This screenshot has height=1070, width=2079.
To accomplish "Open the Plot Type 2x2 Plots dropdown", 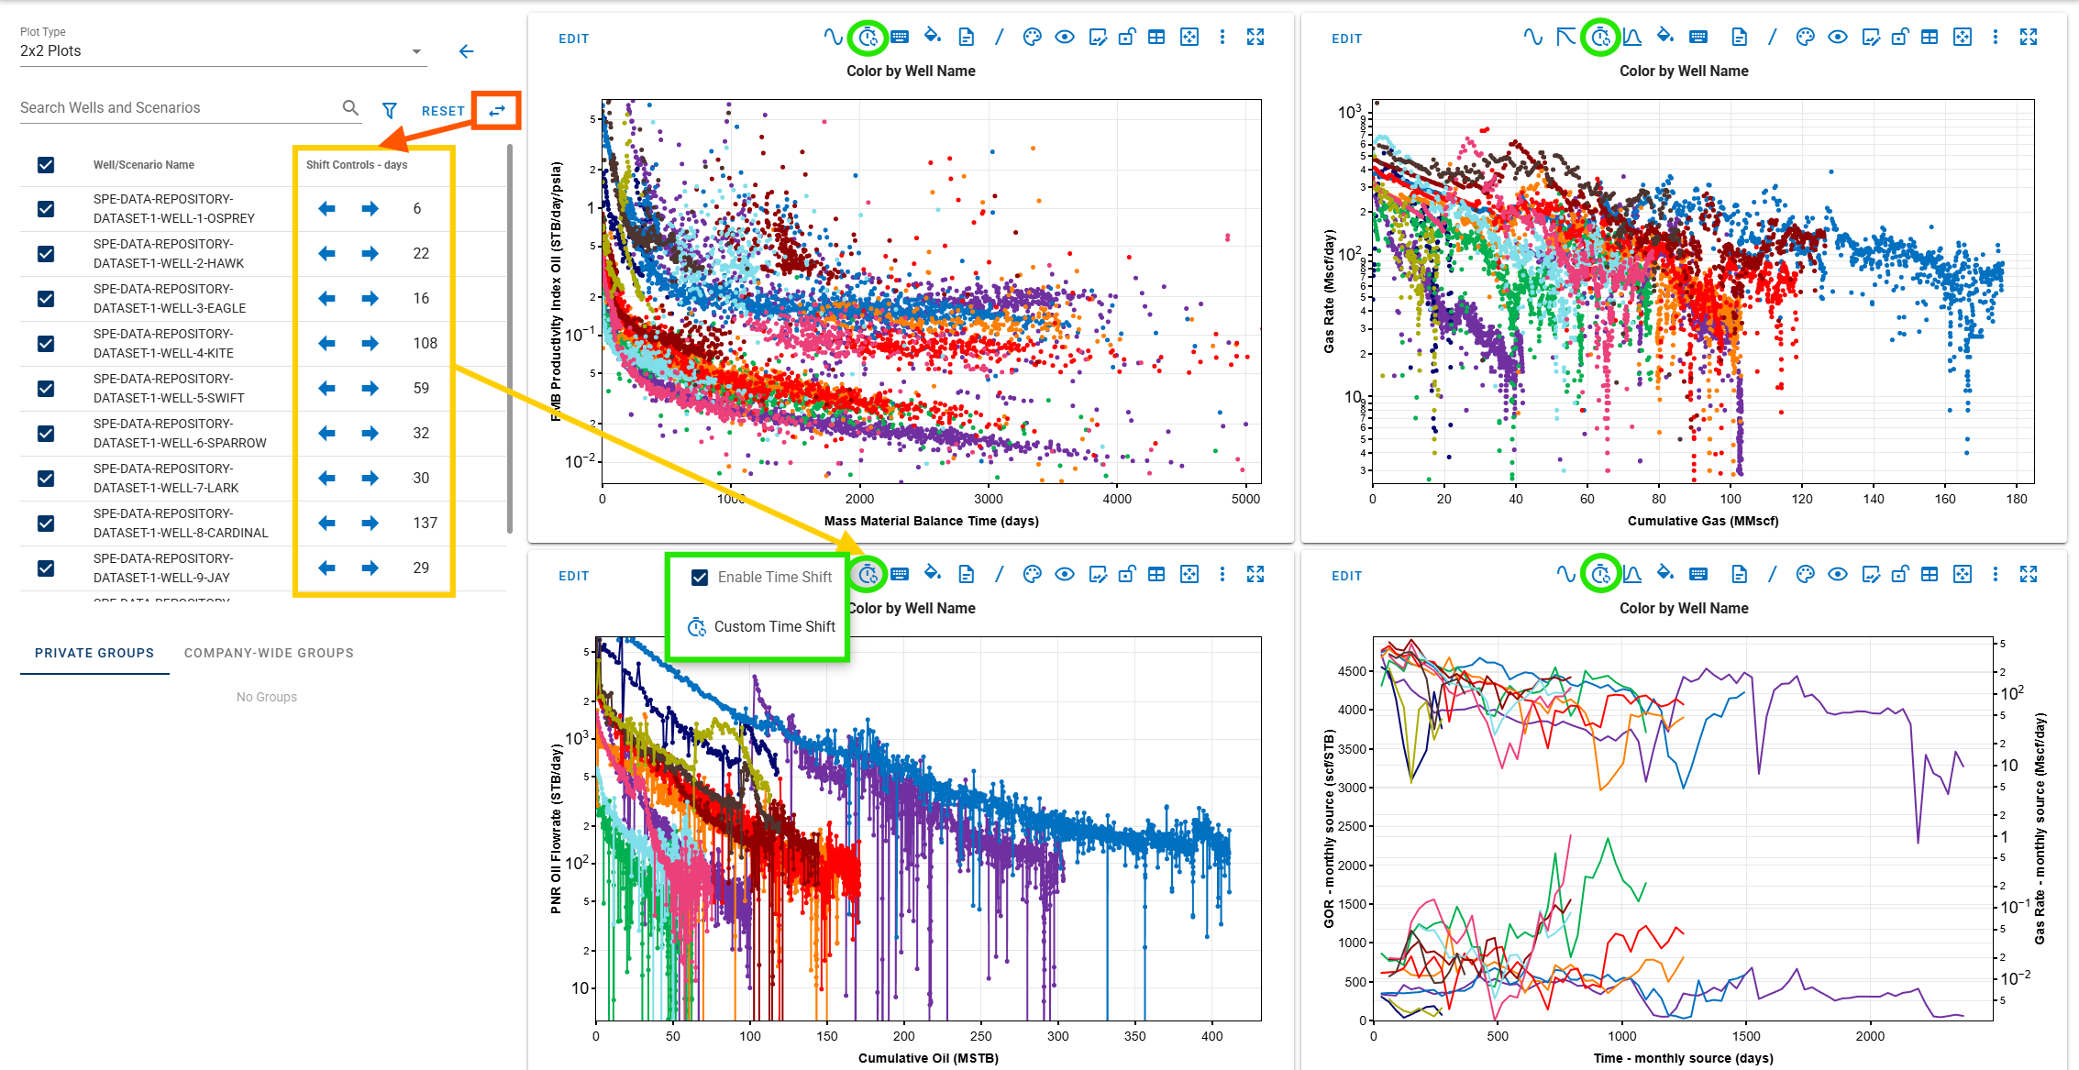I will point(220,51).
